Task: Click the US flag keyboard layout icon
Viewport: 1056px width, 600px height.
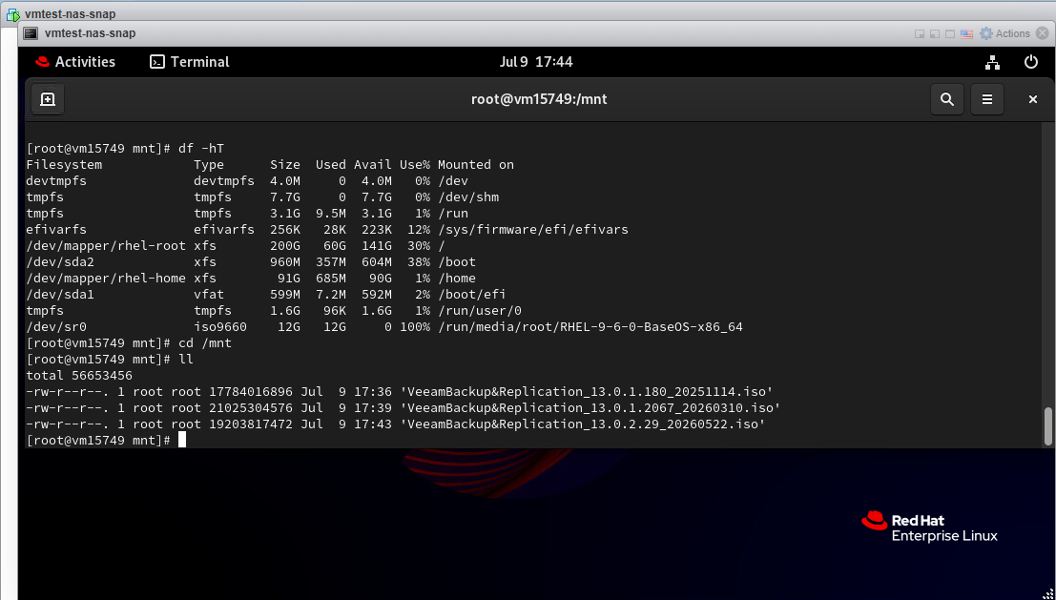Action: (x=966, y=33)
